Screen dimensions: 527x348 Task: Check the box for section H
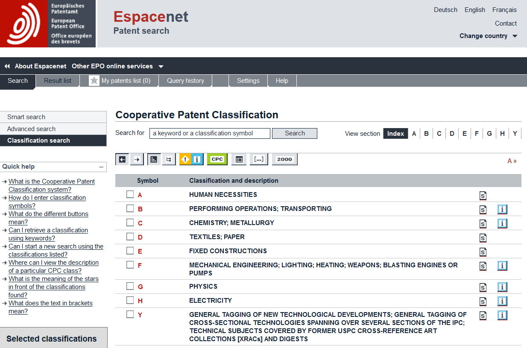pos(130,300)
